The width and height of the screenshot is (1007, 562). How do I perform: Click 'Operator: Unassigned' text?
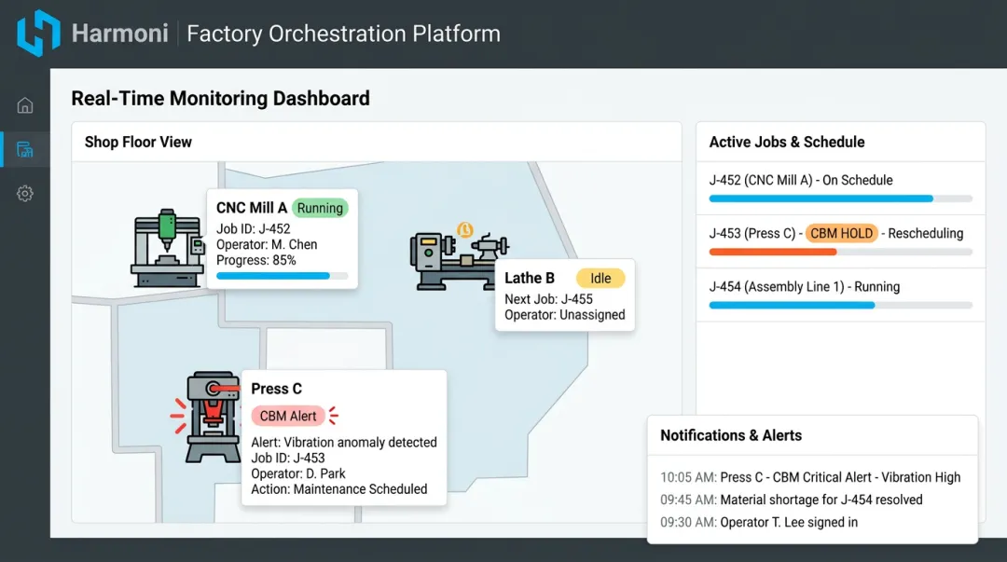click(x=564, y=315)
